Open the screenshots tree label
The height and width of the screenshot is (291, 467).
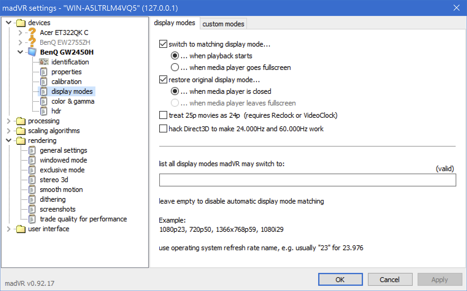click(x=58, y=209)
